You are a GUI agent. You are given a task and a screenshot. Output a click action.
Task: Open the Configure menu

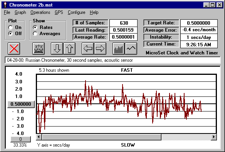click(77, 12)
